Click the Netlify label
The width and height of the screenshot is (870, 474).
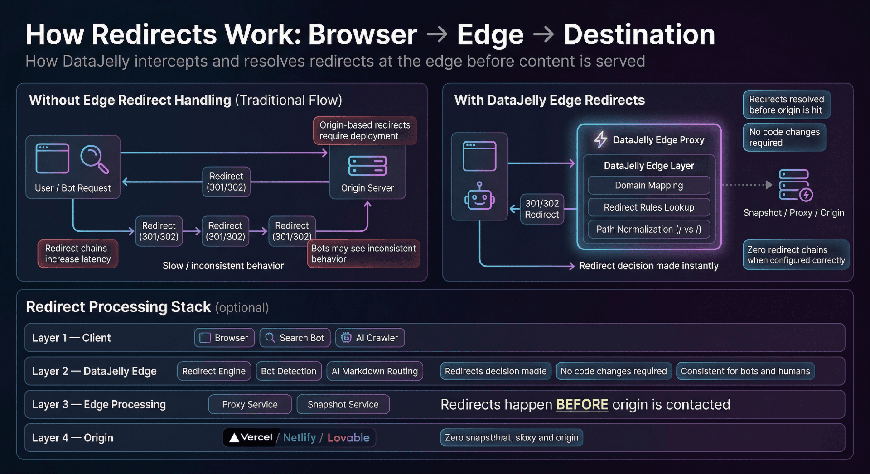point(299,438)
